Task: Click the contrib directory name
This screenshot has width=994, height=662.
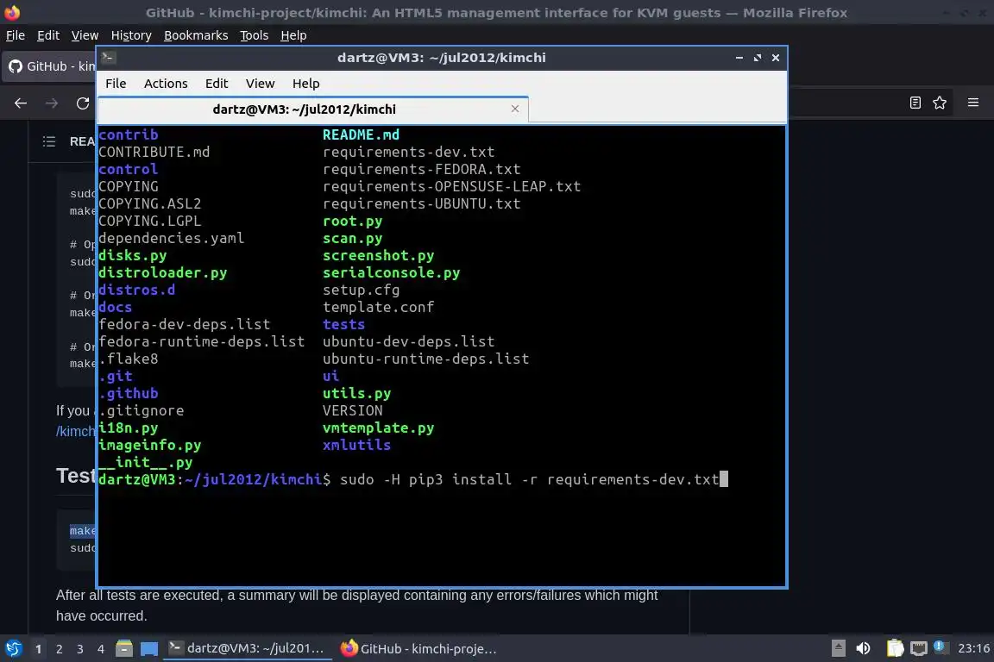Action: 128,135
